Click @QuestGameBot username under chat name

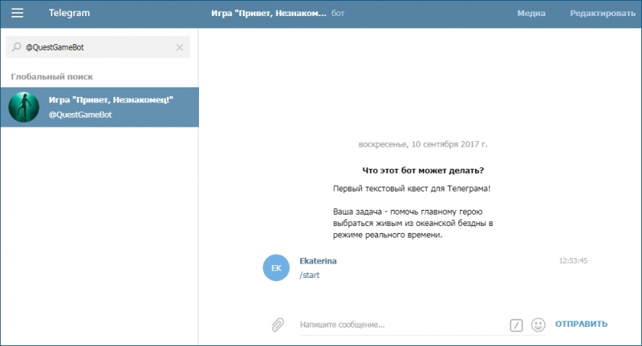tap(80, 115)
